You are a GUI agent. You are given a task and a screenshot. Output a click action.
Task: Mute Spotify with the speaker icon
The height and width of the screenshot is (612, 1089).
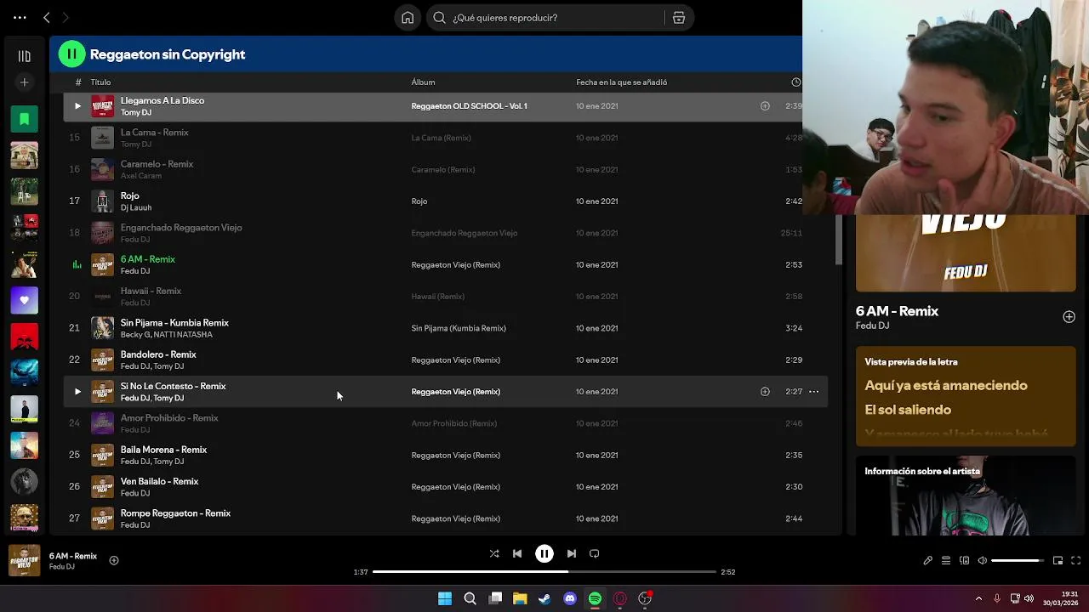983,561
